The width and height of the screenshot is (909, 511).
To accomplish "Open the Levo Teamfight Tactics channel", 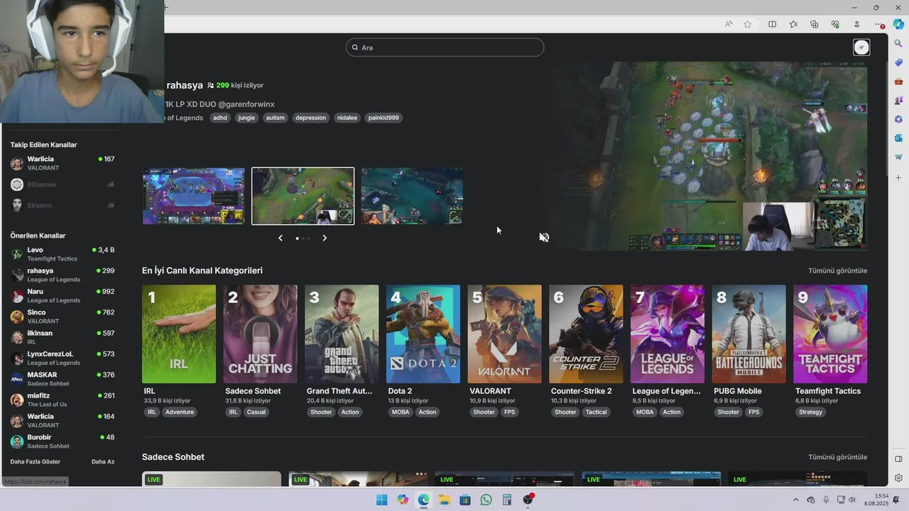I will point(62,254).
